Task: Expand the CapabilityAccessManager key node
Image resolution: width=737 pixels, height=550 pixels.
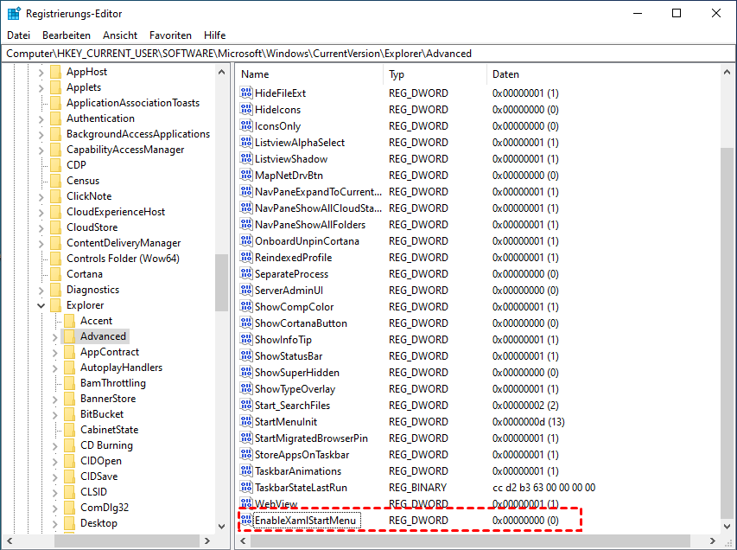Action: pyautogui.click(x=41, y=150)
